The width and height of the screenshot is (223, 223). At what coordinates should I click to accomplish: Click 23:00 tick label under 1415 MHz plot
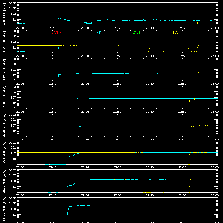[215, 112]
